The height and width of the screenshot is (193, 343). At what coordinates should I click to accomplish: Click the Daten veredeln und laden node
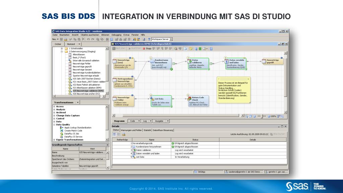pos(235,64)
